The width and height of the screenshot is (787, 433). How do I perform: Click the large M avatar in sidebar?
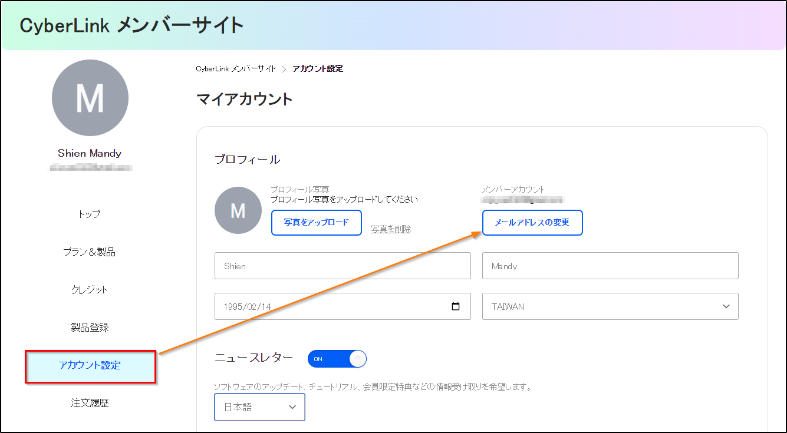[x=90, y=98]
